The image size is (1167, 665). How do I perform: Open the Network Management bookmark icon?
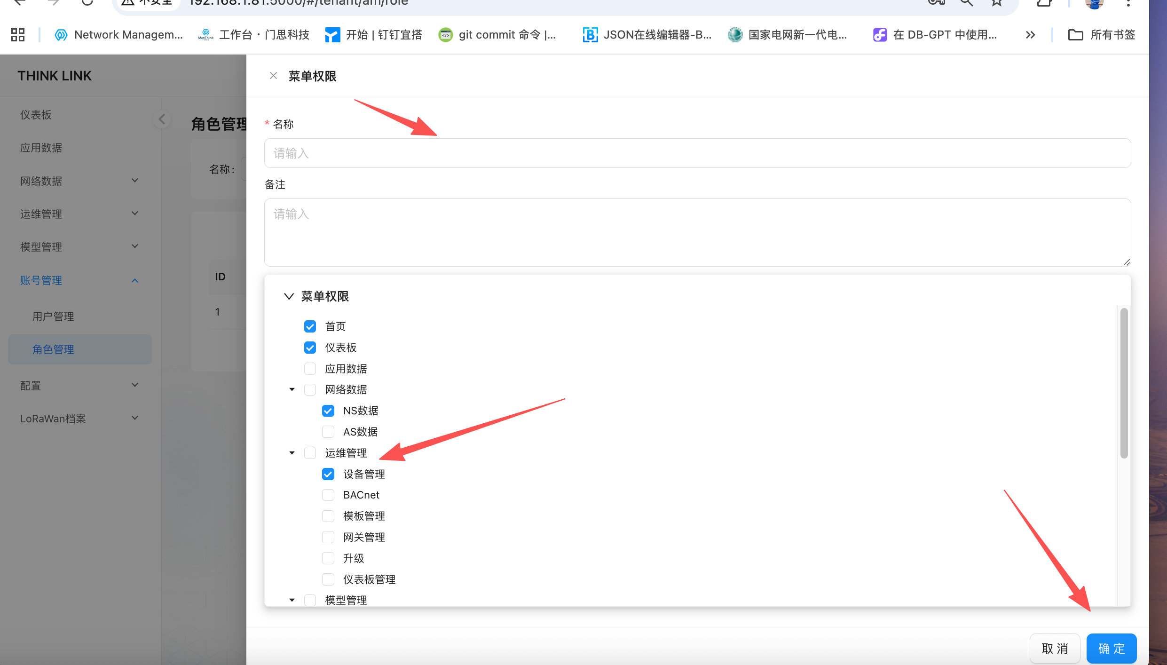[61, 35]
